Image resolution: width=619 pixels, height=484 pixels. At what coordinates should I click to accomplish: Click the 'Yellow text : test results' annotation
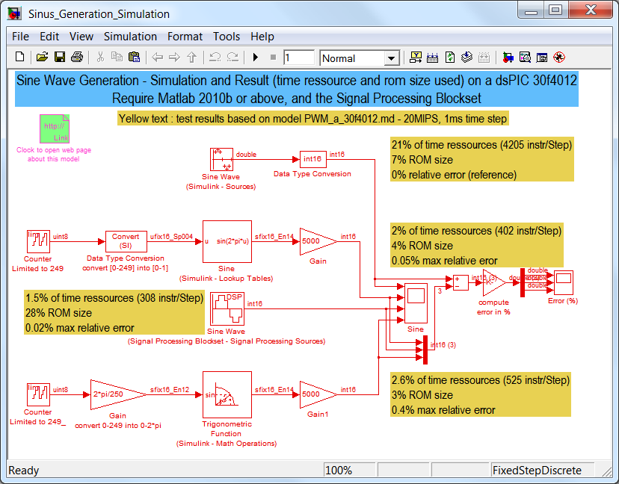tap(313, 119)
